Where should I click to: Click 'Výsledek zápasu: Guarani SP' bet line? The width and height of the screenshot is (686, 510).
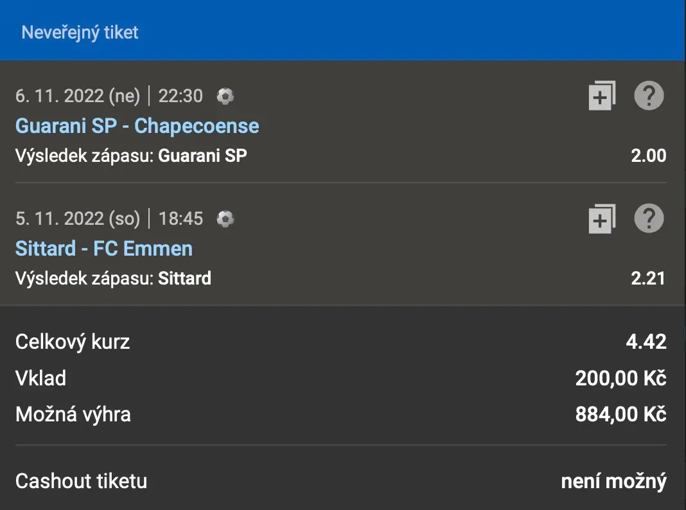pyautogui.click(x=130, y=155)
